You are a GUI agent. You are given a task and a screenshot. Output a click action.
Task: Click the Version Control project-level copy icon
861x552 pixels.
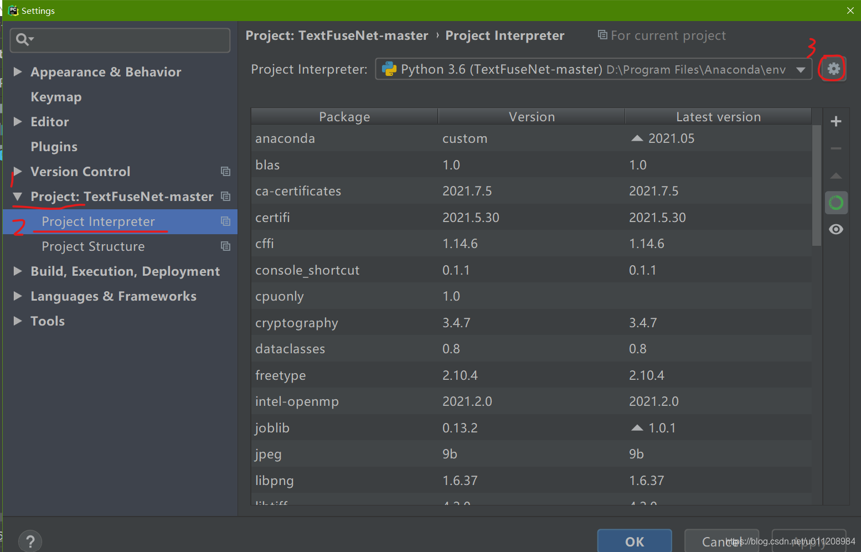click(225, 172)
